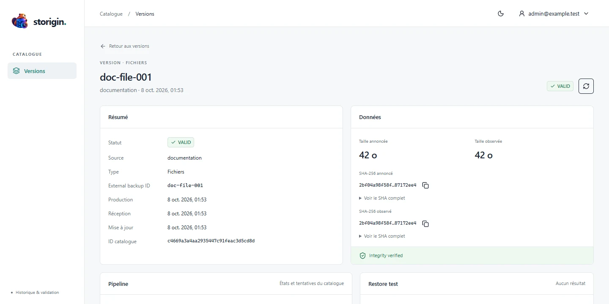Click the Réception date value

pyautogui.click(x=187, y=214)
